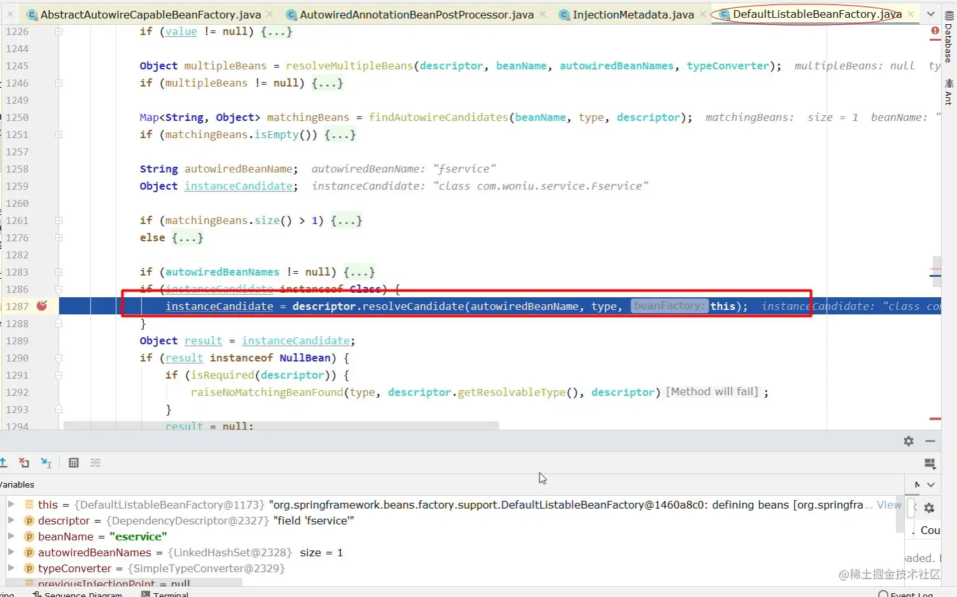Image resolution: width=957 pixels, height=597 pixels.
Task: Click the Run to Cursor icon
Action: pyautogui.click(x=46, y=463)
